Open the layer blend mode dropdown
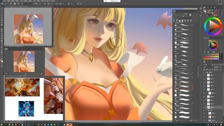Screen dimensions: 224x126 click(x=208, y=67)
